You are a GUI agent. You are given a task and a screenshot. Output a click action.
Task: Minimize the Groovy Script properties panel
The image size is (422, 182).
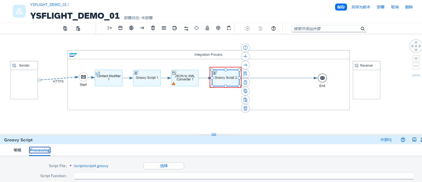tap(414, 140)
